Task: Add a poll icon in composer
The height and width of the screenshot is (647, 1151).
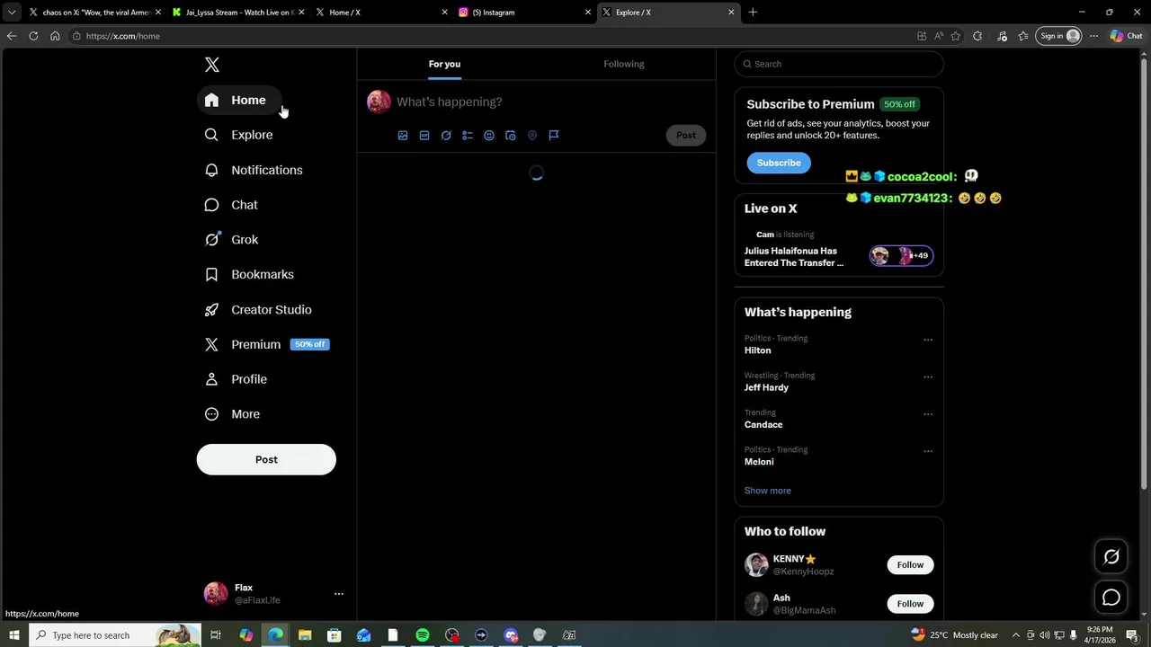Action: point(468,136)
